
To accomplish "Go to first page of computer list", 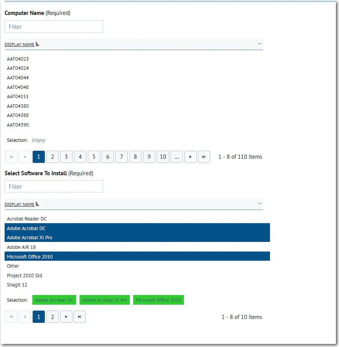I will point(11,157).
